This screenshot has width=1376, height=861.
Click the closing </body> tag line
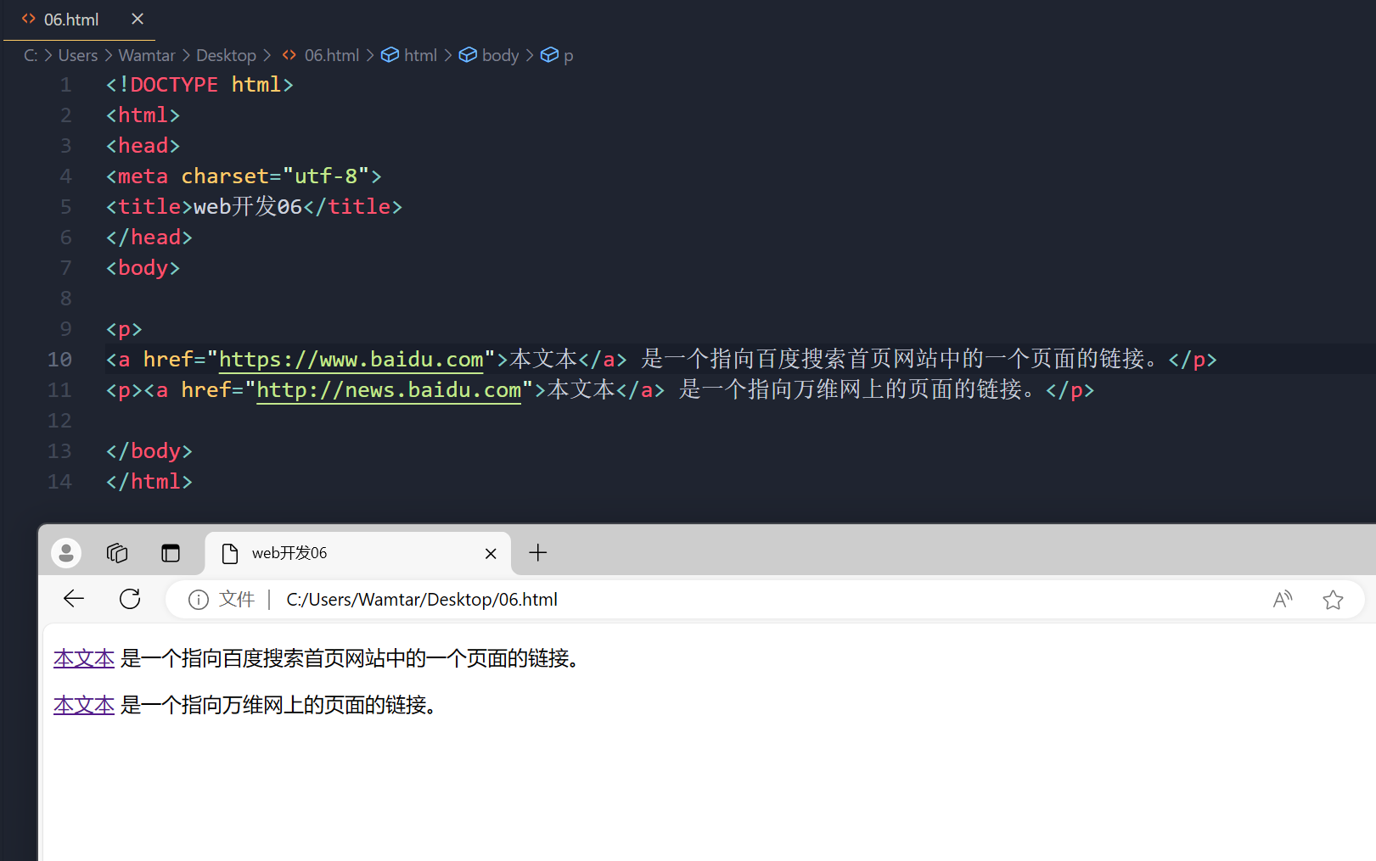pos(149,451)
